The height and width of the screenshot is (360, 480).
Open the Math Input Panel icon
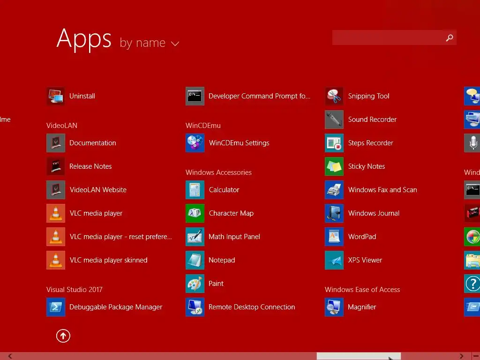pyautogui.click(x=195, y=237)
